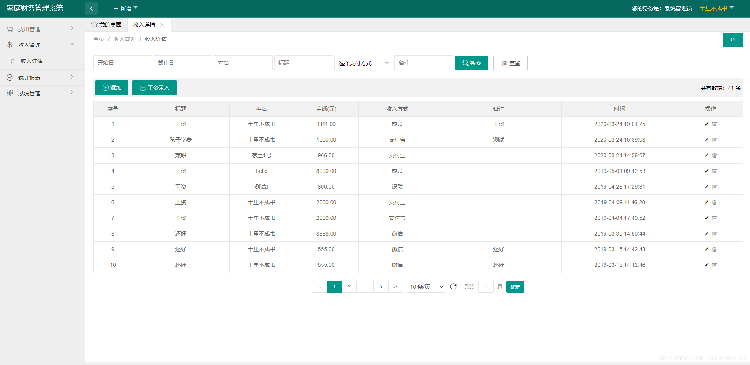Click the 家庭财务管理系统 title
This screenshot has width=750, height=365.
(35, 8)
